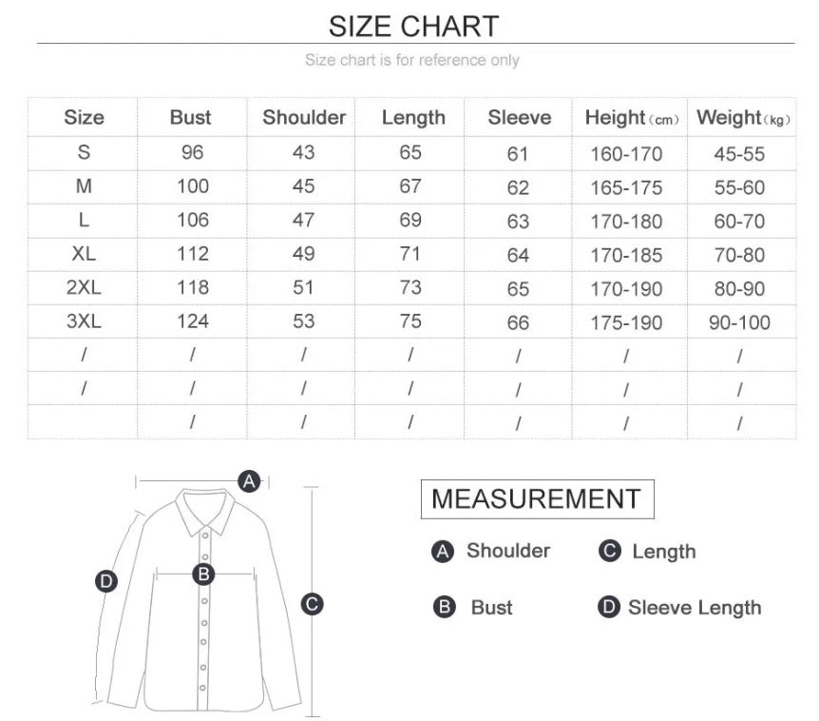This screenshot has width=819, height=721.
Task: Select the C icon next to Length legend
Action: [610, 552]
